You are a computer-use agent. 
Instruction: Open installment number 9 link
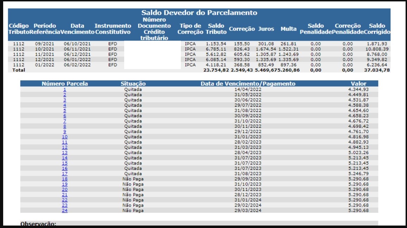tap(65, 132)
